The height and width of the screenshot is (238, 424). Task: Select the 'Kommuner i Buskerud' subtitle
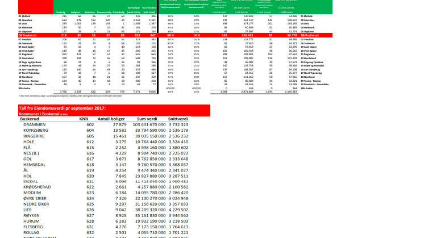coord(39,114)
